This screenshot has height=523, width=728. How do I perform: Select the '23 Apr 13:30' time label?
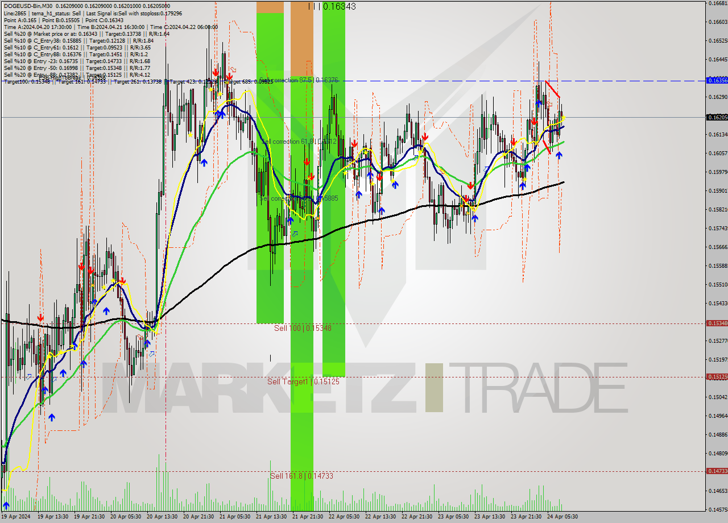tap(489, 517)
